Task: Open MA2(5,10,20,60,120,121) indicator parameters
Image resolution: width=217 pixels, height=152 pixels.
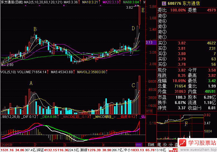Action: (x=43, y=2)
